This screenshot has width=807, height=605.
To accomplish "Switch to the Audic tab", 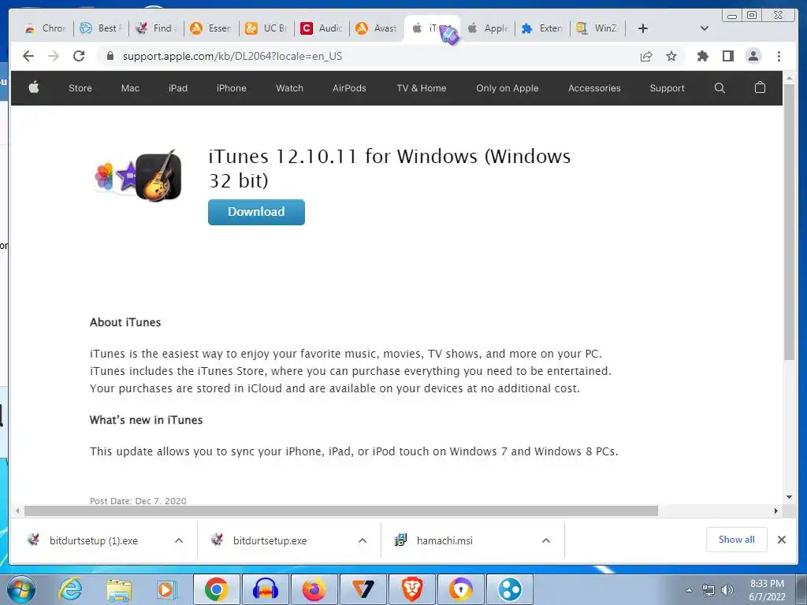I will (x=322, y=28).
